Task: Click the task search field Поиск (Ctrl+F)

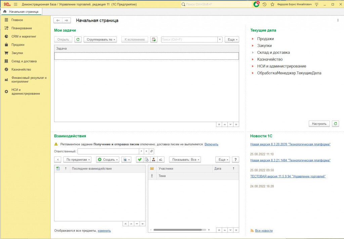Action: pyautogui.click(x=189, y=40)
